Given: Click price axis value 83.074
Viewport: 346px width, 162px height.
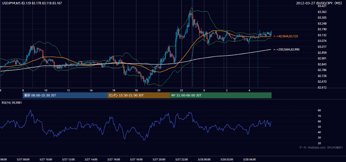Looking at the screenshot, I should point(322,41).
